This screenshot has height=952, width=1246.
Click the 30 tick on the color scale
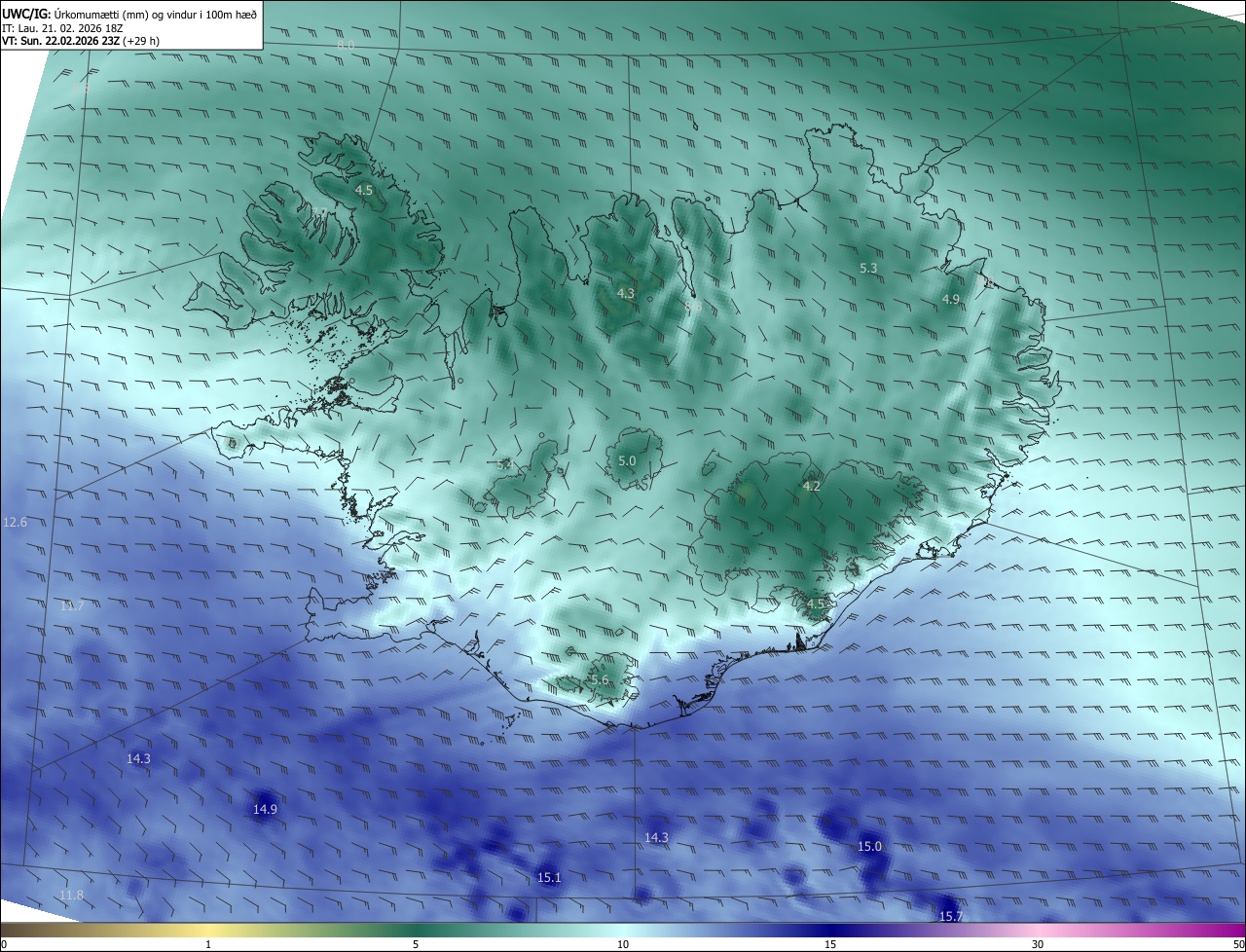(1038, 944)
